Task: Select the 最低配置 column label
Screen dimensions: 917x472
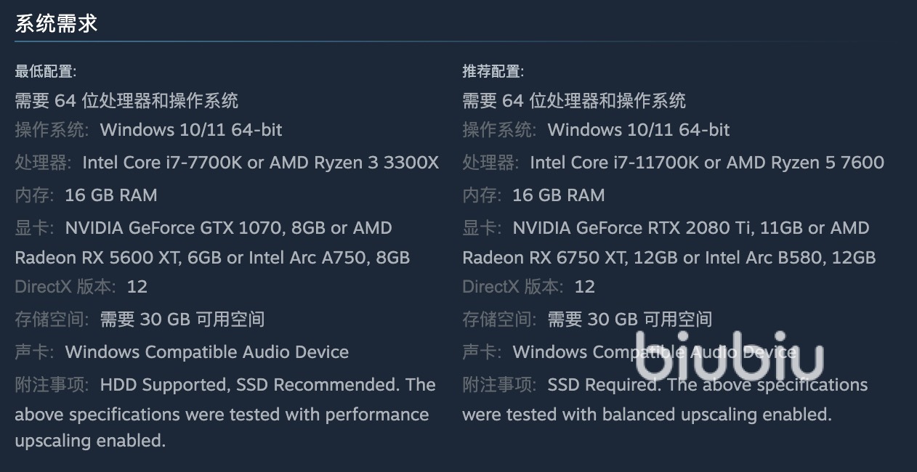Action: [46, 71]
